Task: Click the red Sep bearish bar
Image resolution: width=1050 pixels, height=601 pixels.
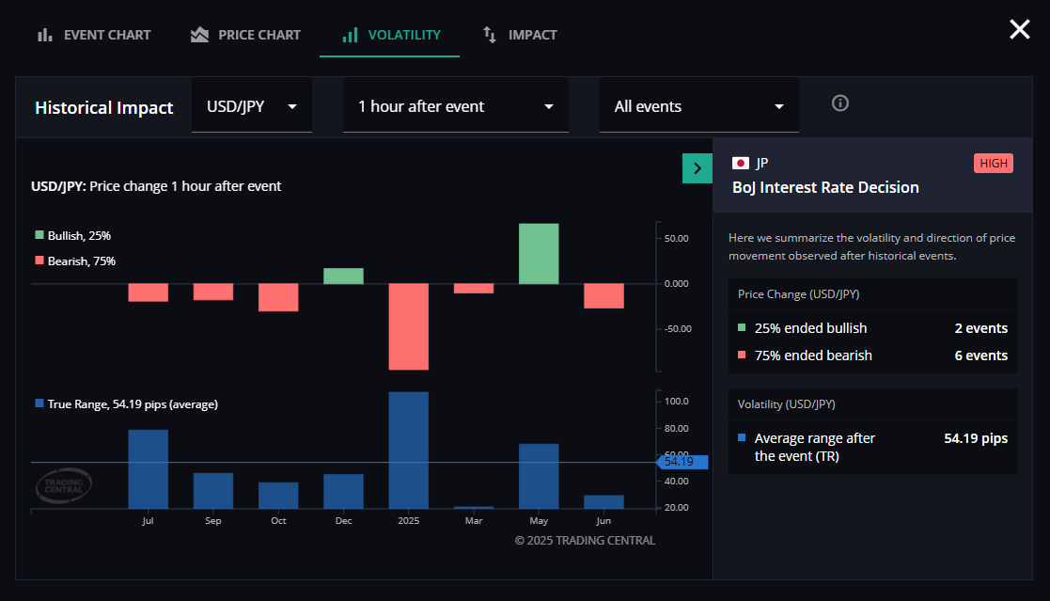Action: pyautogui.click(x=213, y=292)
